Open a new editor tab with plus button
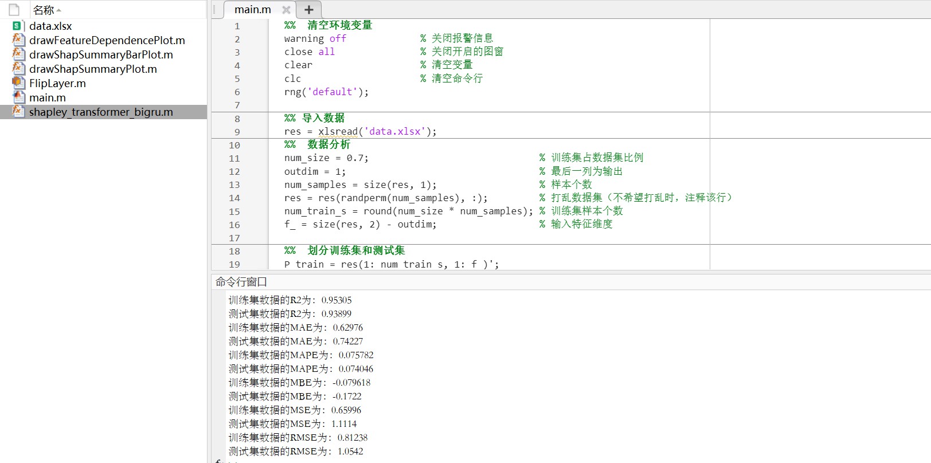Viewport: 931px width, 463px height. coord(309,10)
